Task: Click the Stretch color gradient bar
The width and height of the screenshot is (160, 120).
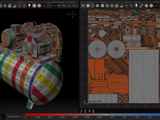Action: [x=93, y=115]
